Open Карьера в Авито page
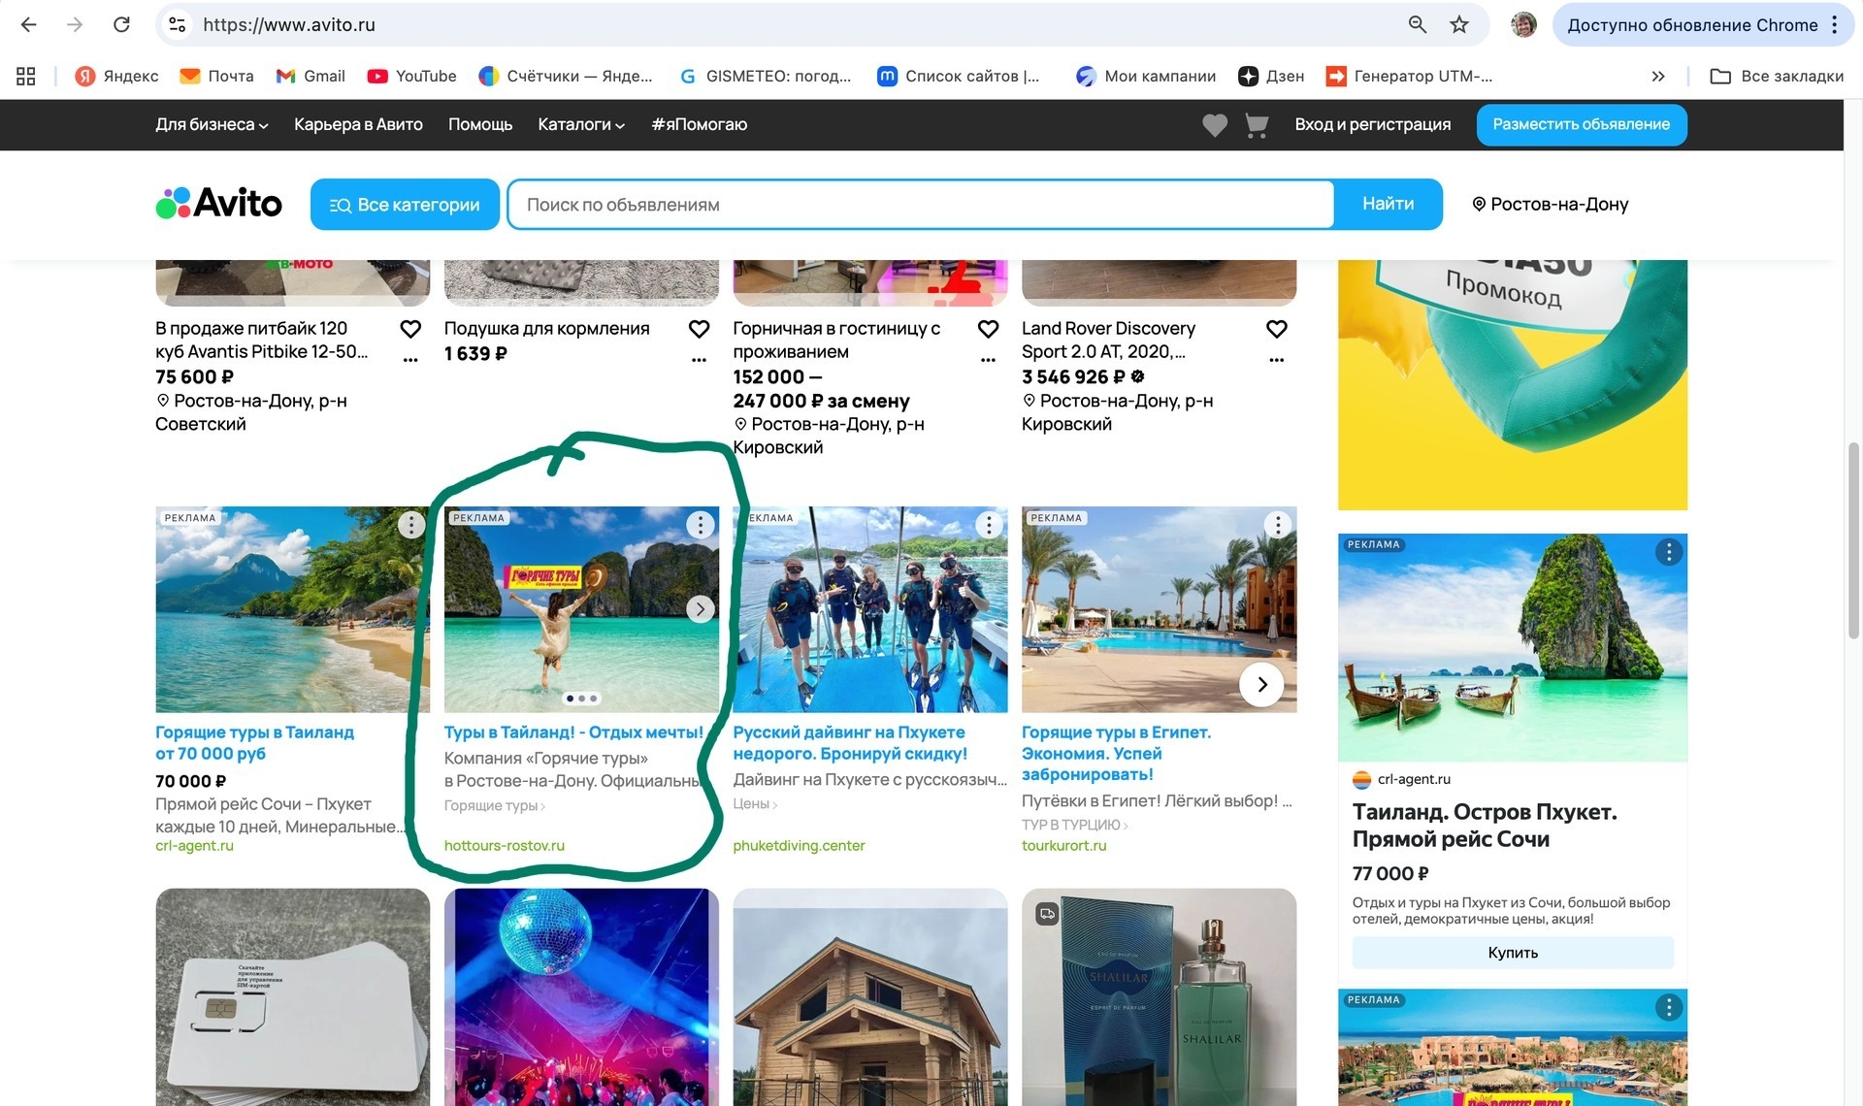1863x1106 pixels. click(358, 125)
